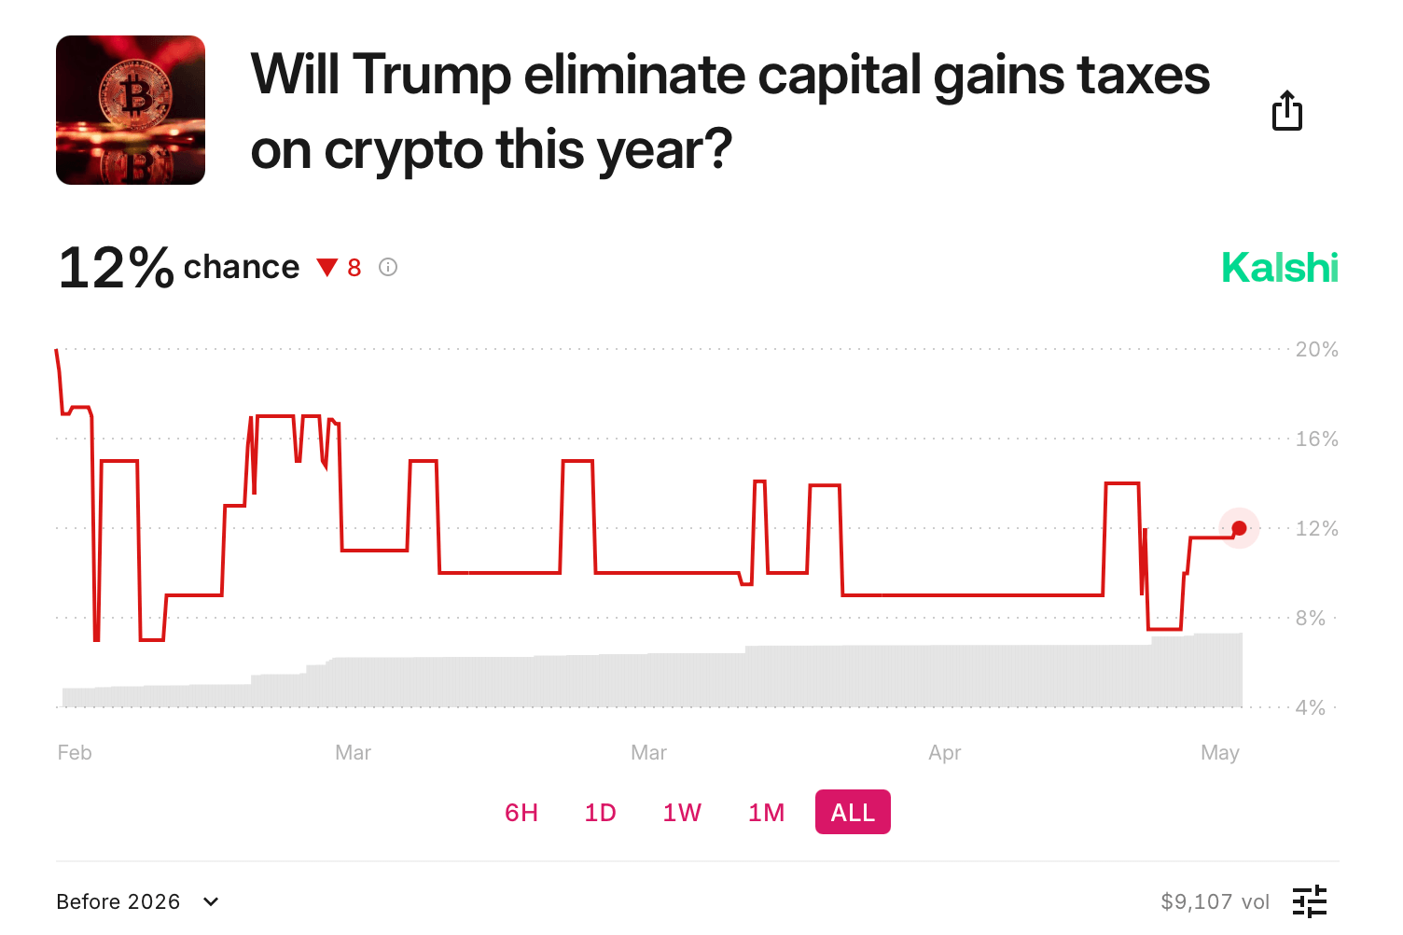Viewport: 1403px width, 935px height.
Task: Select the 6H time range
Action: tap(520, 812)
